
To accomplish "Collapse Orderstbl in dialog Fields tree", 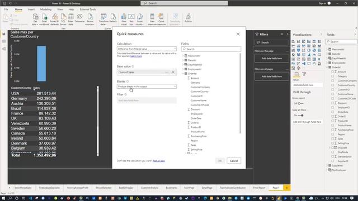I will [x=183, y=74].
